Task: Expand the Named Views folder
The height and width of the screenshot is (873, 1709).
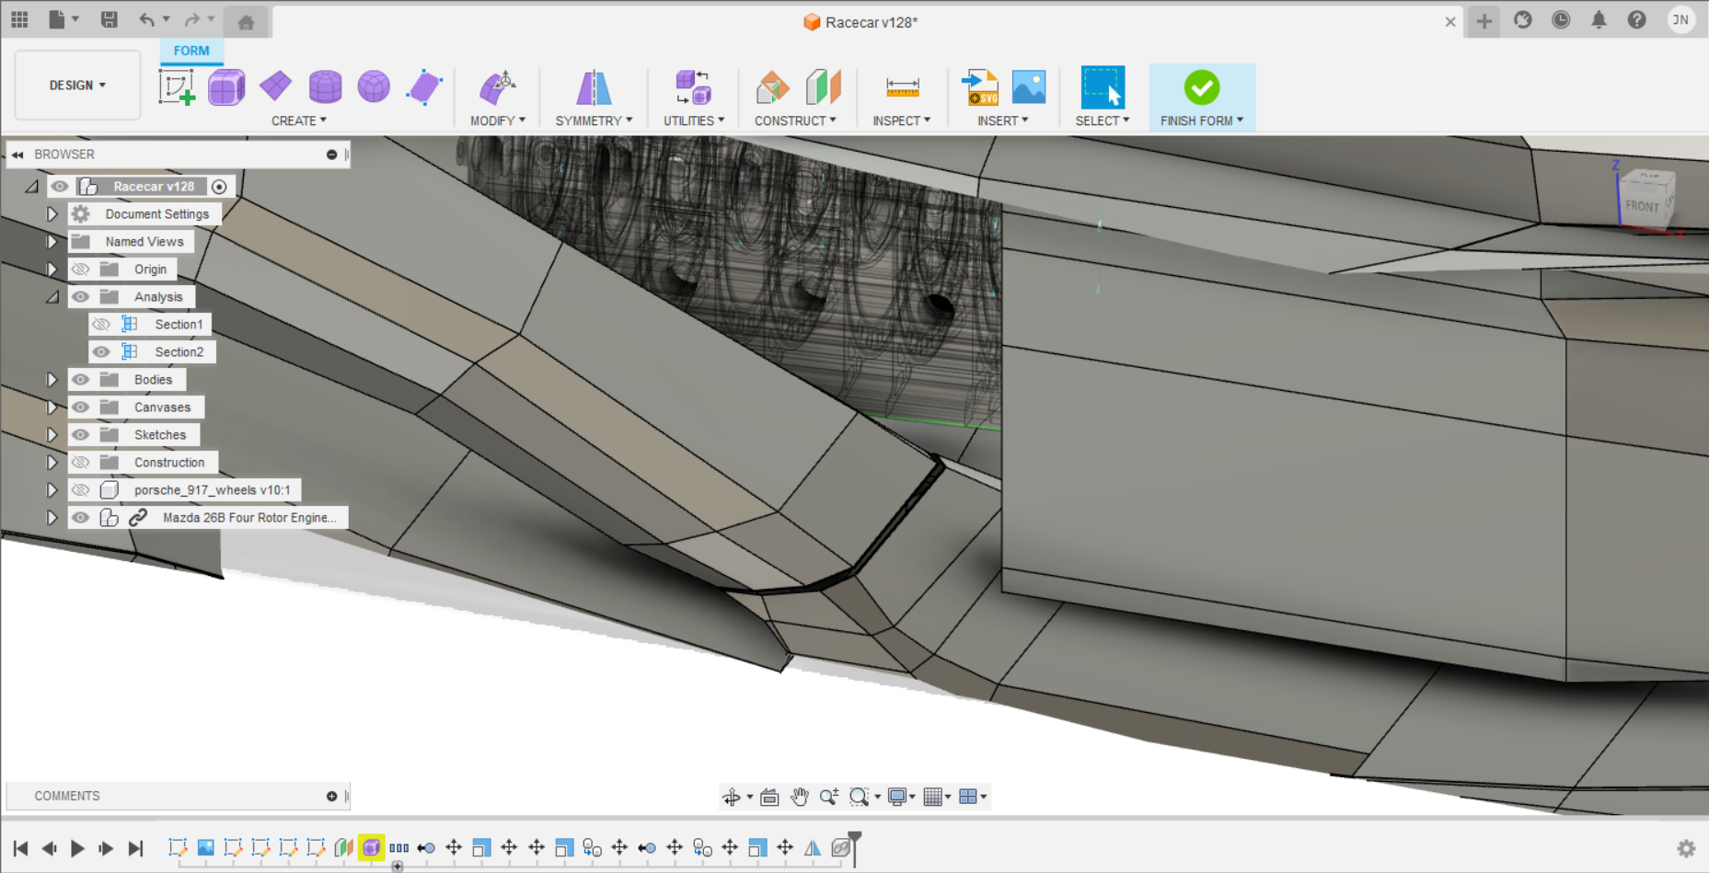Action: tap(52, 241)
